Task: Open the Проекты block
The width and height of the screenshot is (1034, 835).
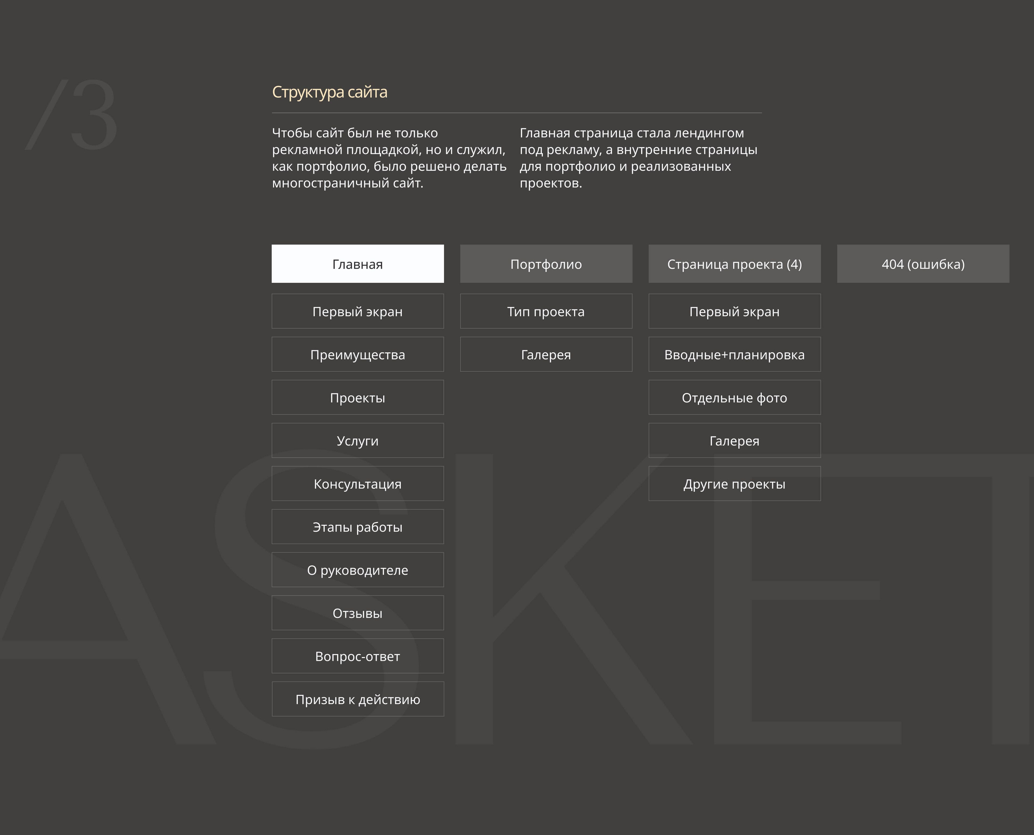Action: pyautogui.click(x=358, y=397)
